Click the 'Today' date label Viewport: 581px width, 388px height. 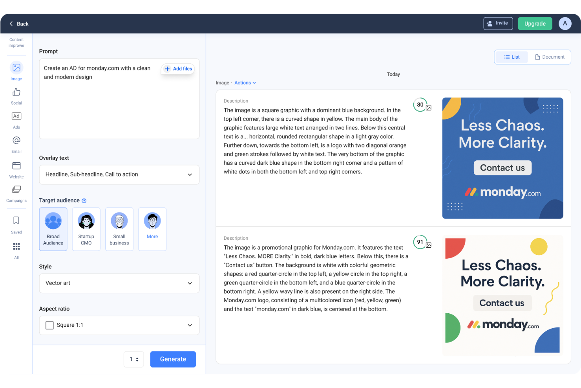coord(393,74)
